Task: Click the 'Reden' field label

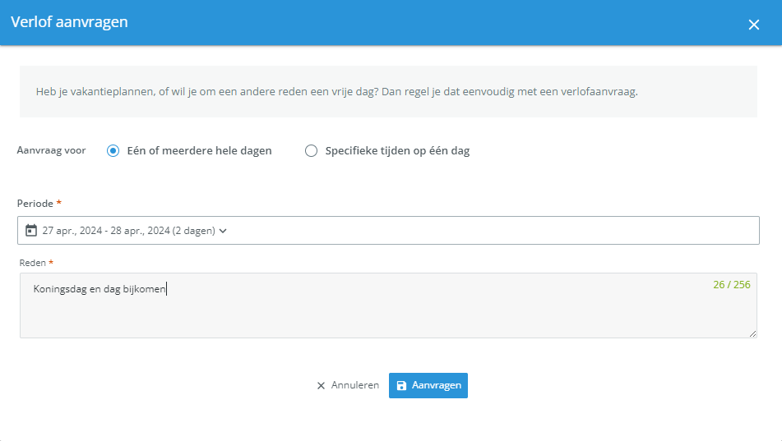Action: (x=32, y=263)
